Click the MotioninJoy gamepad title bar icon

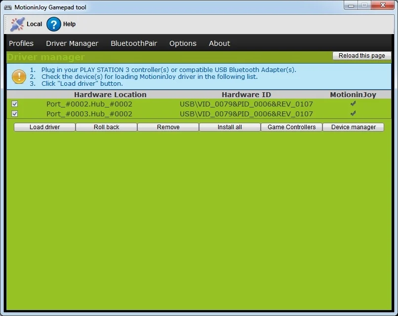click(x=8, y=7)
